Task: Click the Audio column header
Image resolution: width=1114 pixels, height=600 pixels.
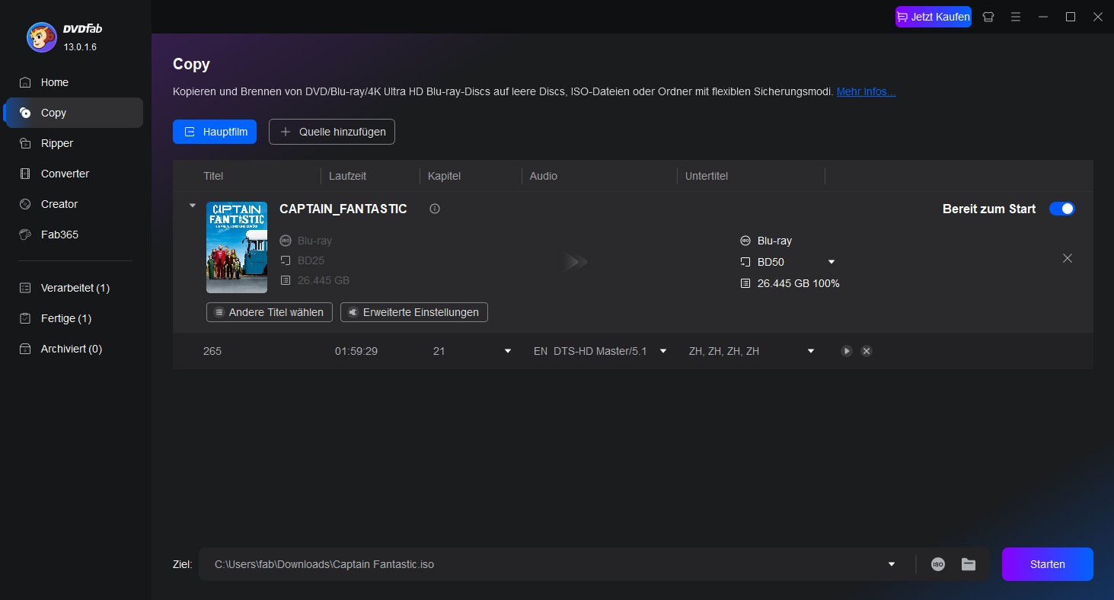Action: coord(544,176)
